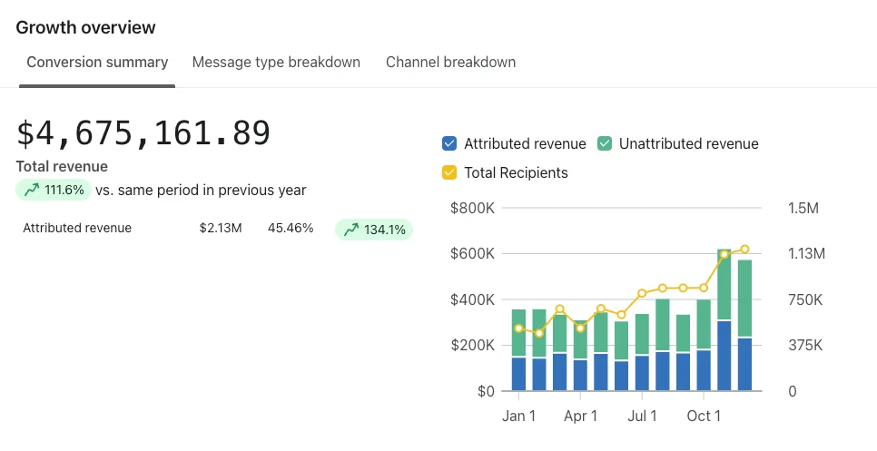Toggle the Total Recipients checkbox

coord(449,172)
